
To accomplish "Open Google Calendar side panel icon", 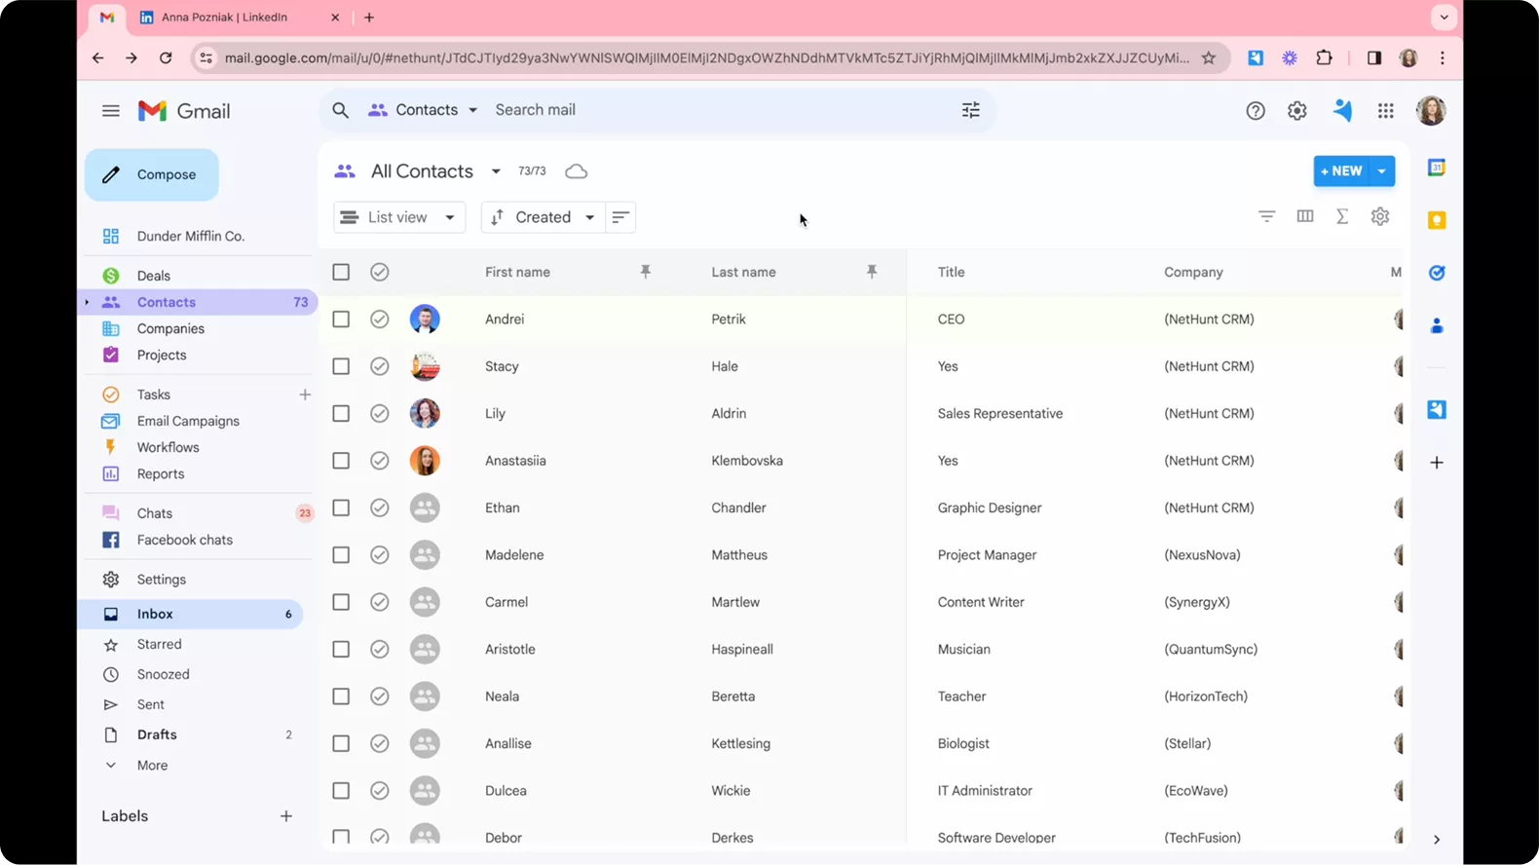I will click(x=1437, y=168).
